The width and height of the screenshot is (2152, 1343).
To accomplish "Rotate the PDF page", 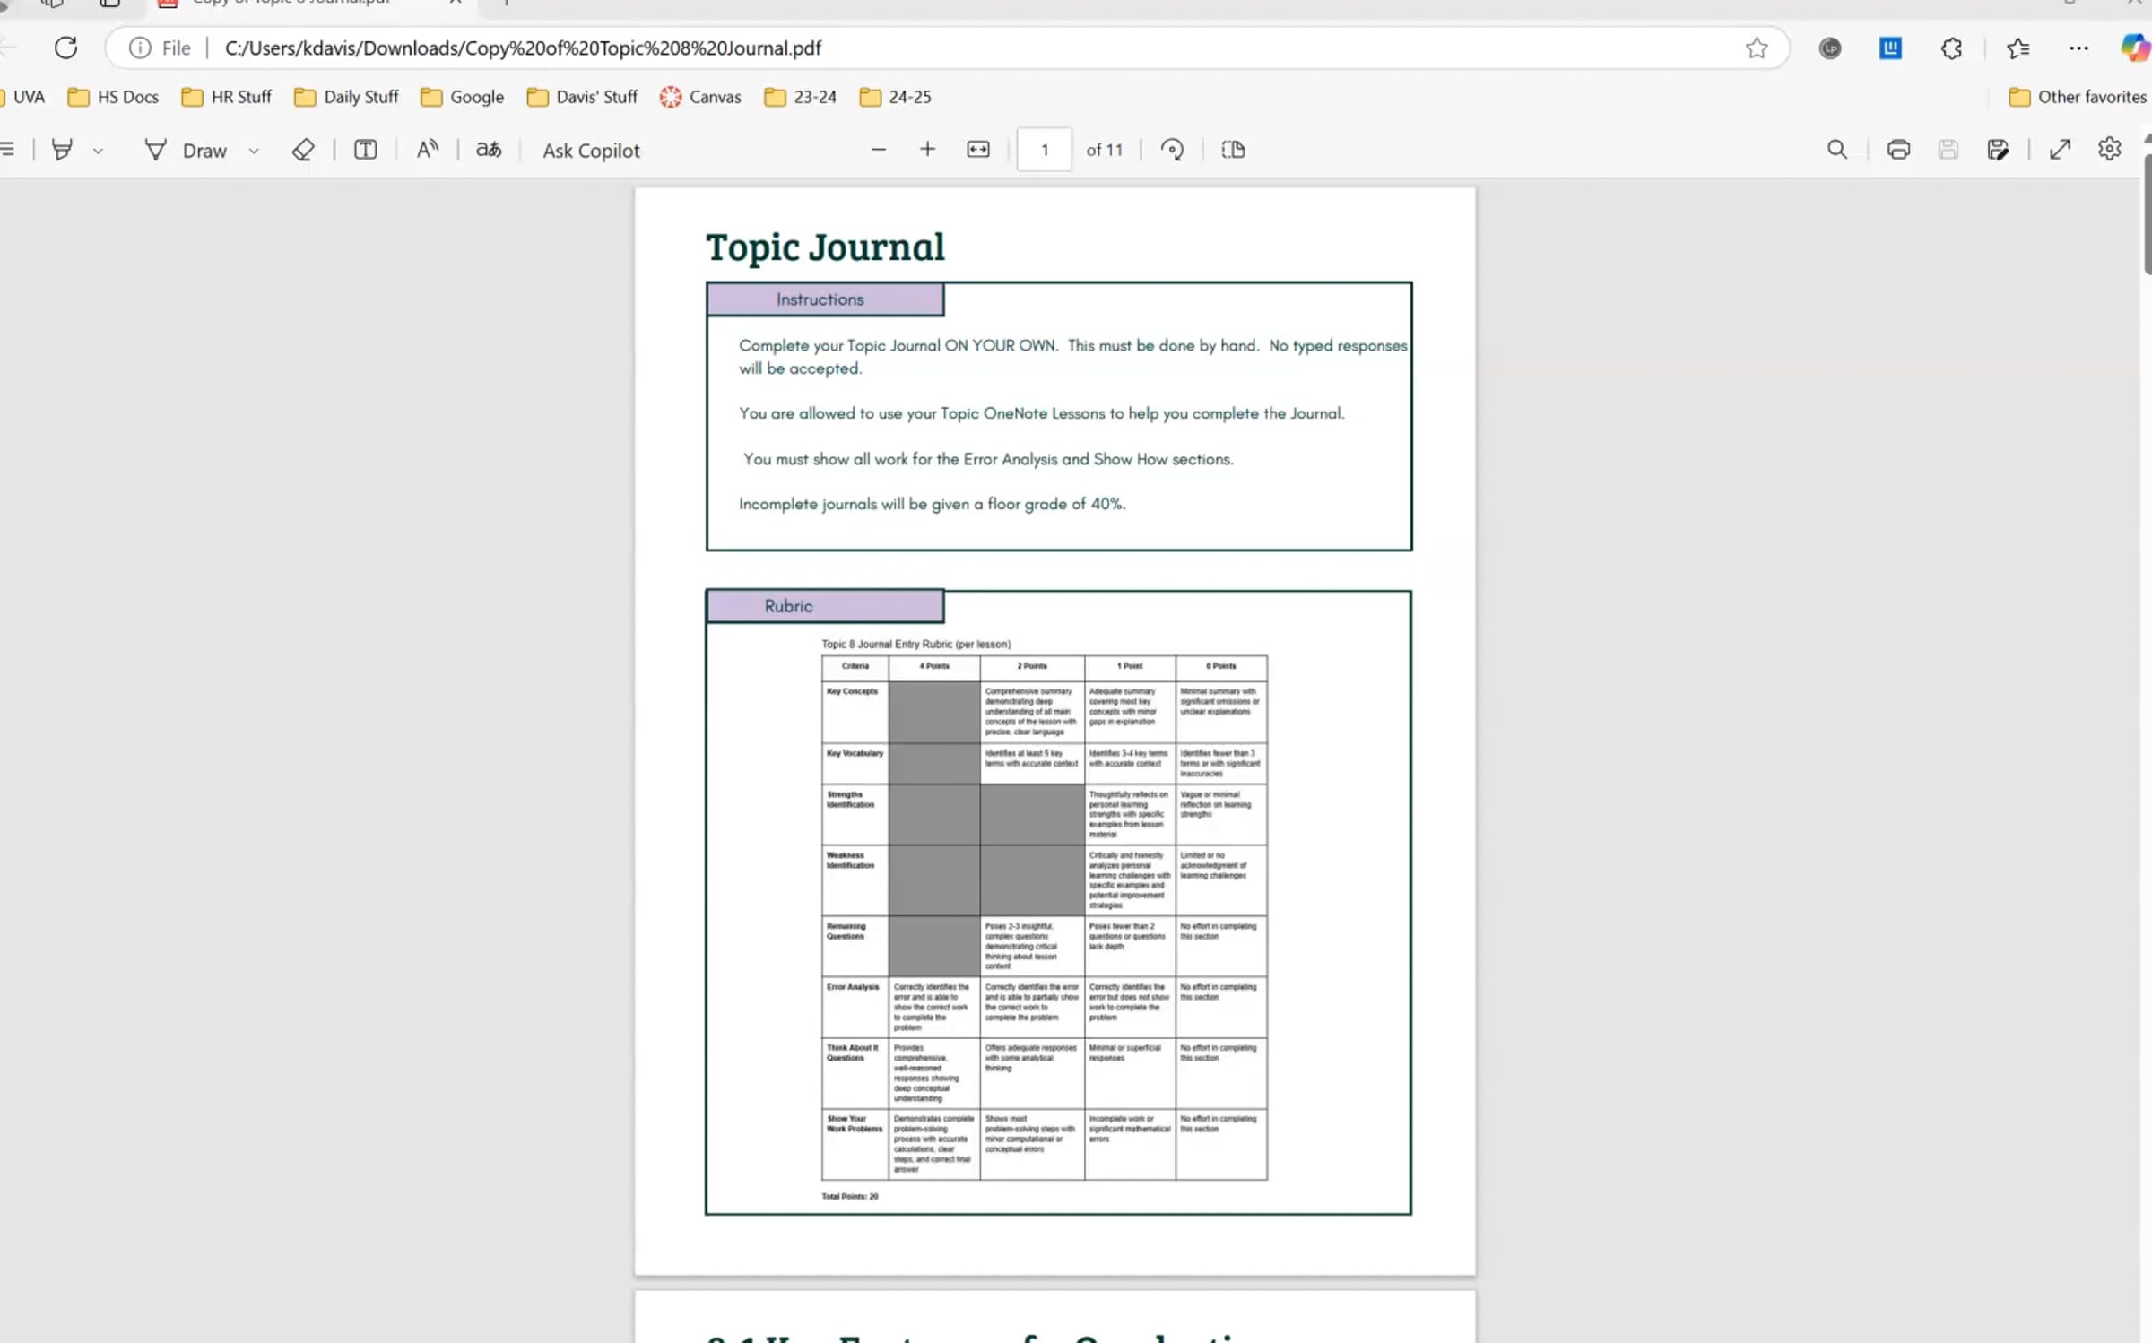I will pyautogui.click(x=1173, y=150).
